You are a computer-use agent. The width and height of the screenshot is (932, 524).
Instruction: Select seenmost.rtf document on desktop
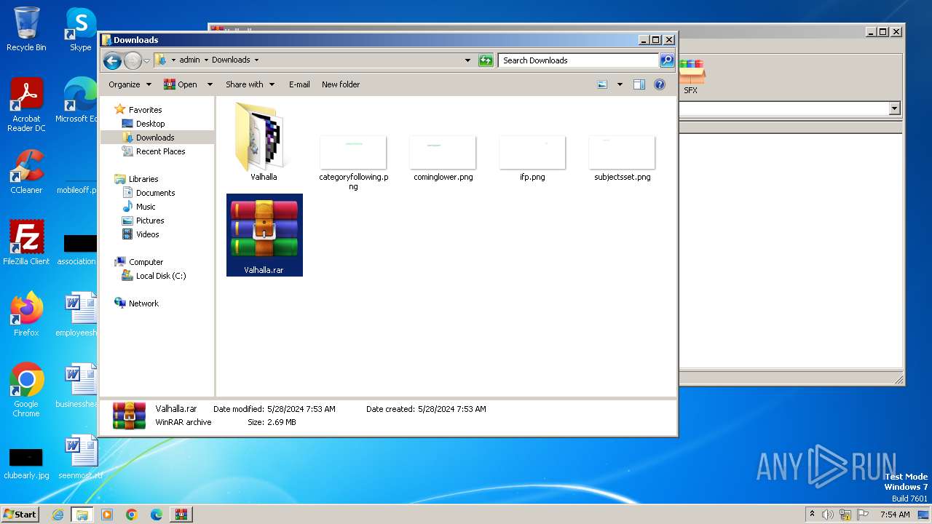pos(80,457)
